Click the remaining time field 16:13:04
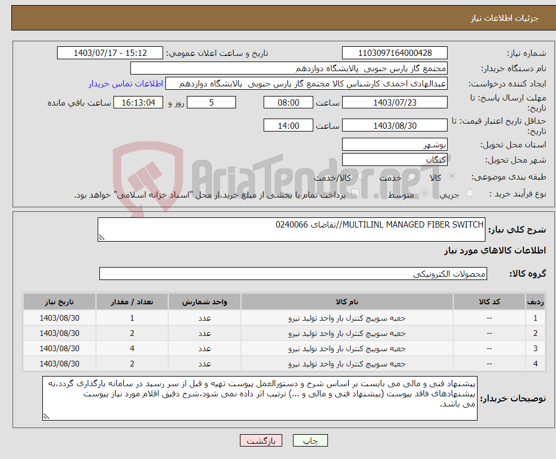 click(138, 103)
